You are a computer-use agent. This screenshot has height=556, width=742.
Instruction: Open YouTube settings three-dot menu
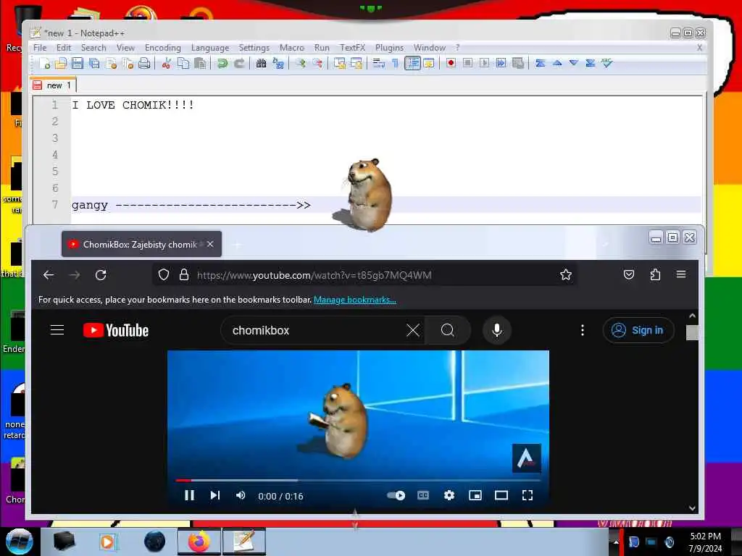tap(582, 330)
